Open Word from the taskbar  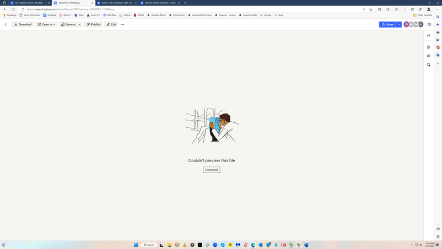tap(306, 245)
